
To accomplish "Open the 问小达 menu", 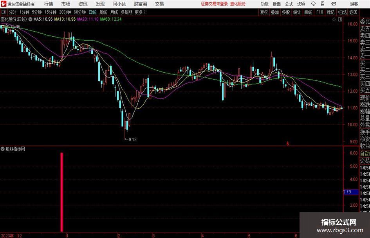I will (119, 4).
